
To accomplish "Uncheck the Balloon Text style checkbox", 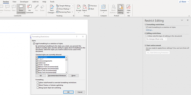I will tap(37, 67).
